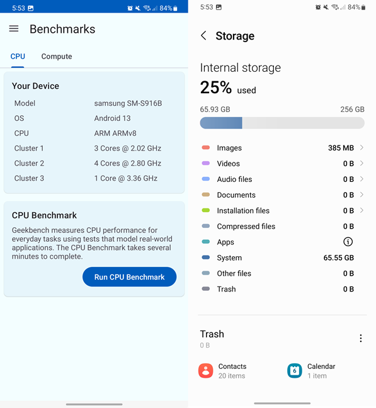Open the Installation files row
This screenshot has height=408, width=376.
click(282, 210)
